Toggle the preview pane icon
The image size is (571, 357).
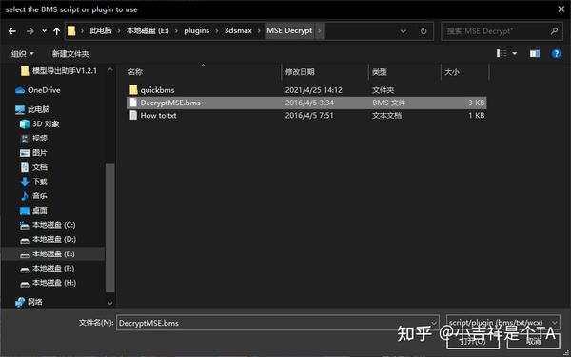pos(535,54)
